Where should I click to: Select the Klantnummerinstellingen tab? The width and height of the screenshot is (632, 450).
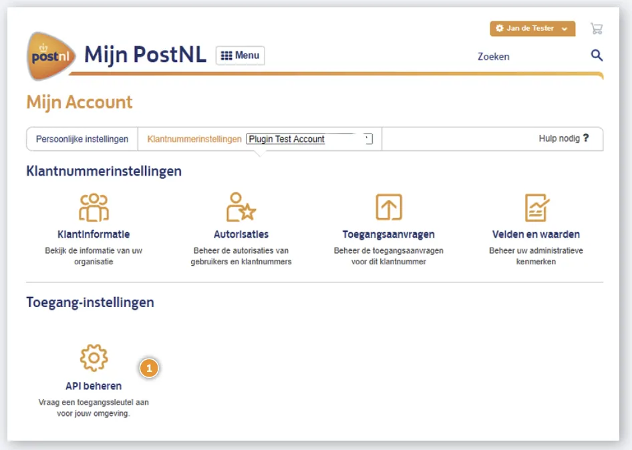(194, 139)
